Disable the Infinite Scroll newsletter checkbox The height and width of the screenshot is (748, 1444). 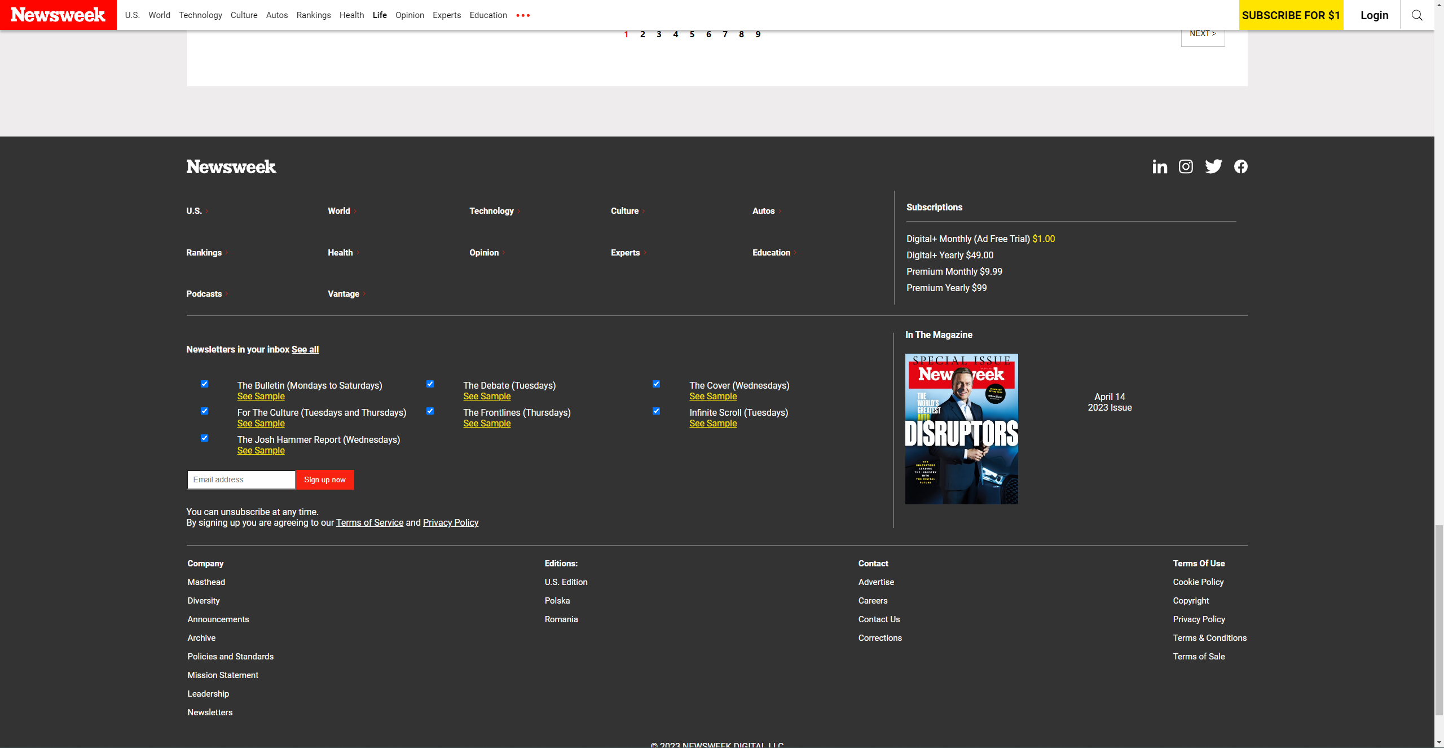point(656,411)
